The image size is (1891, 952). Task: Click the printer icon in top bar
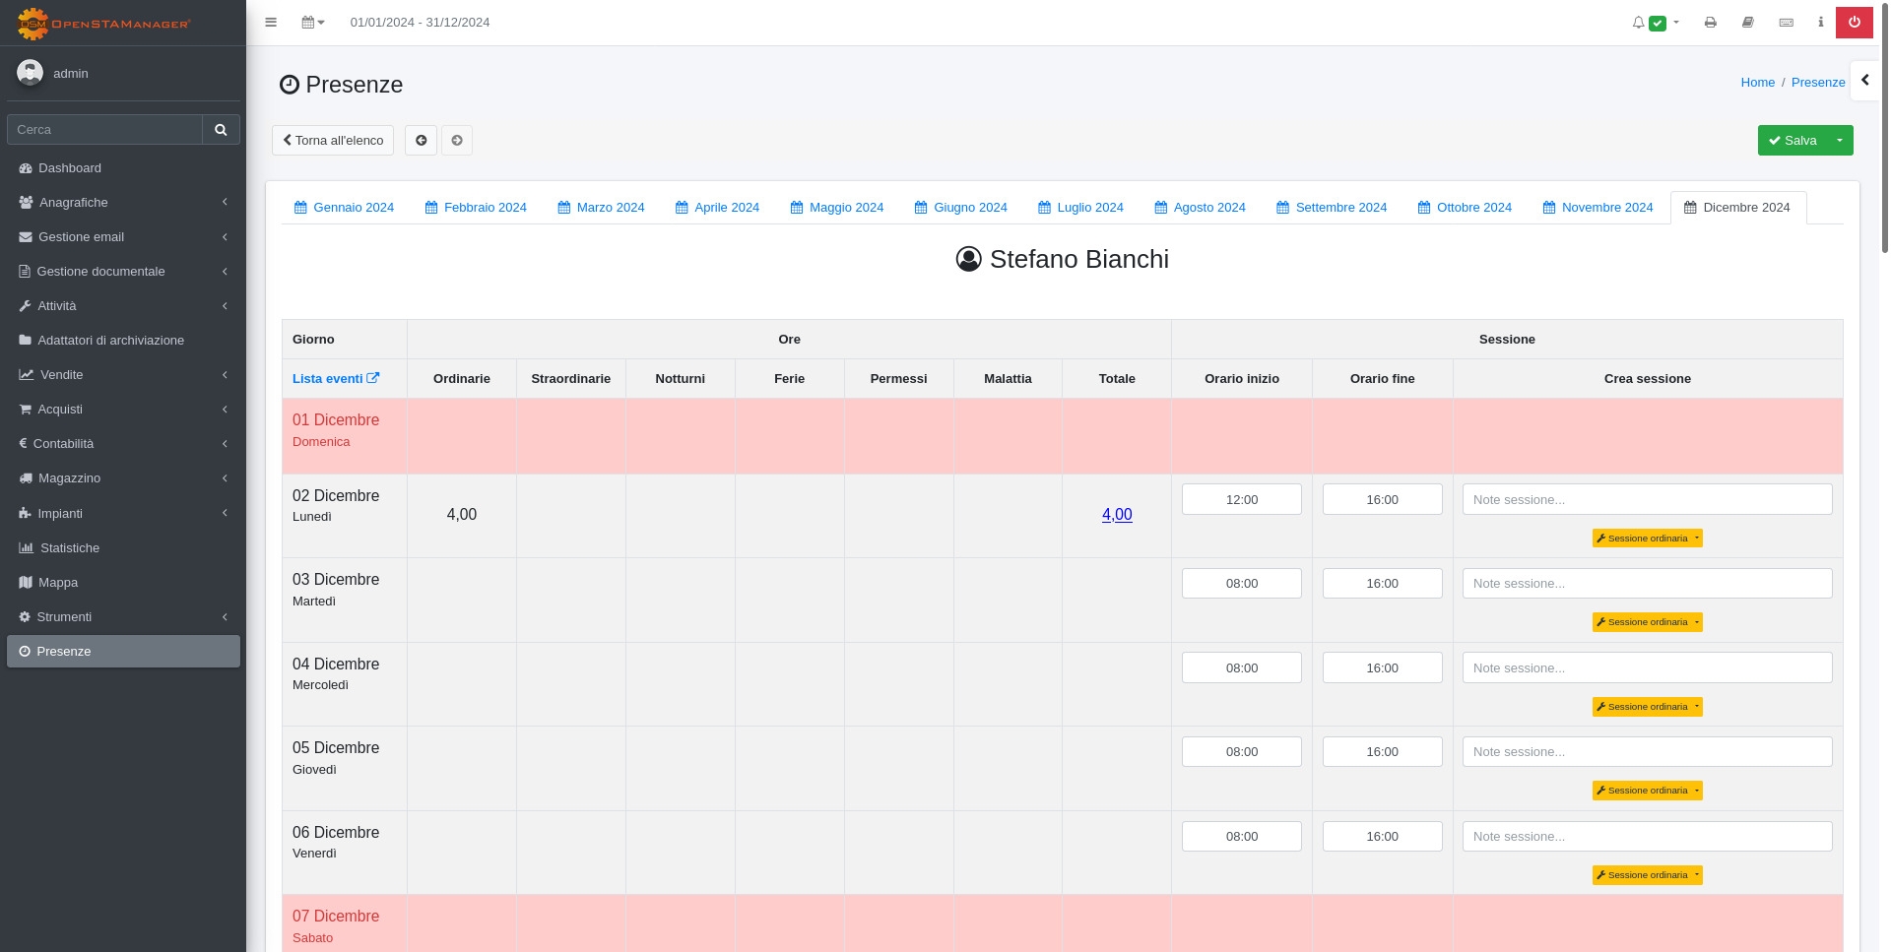click(1711, 22)
